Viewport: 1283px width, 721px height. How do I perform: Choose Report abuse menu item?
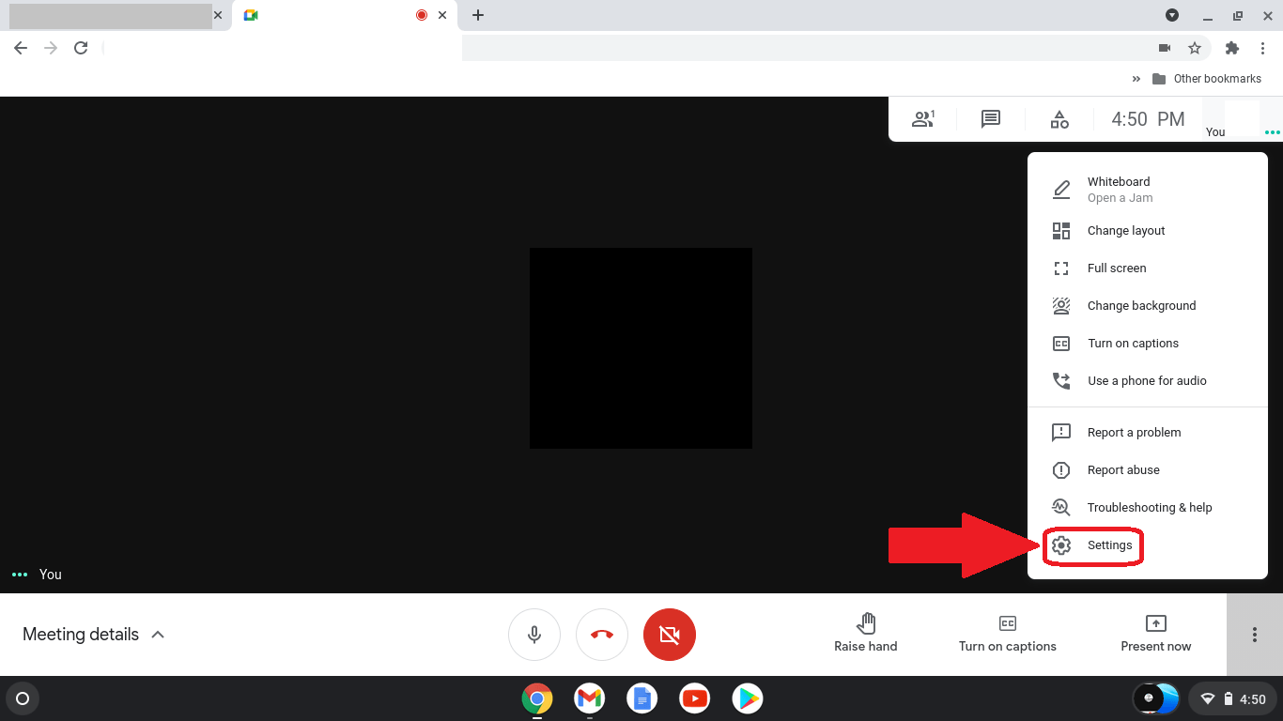pyautogui.click(x=1148, y=470)
